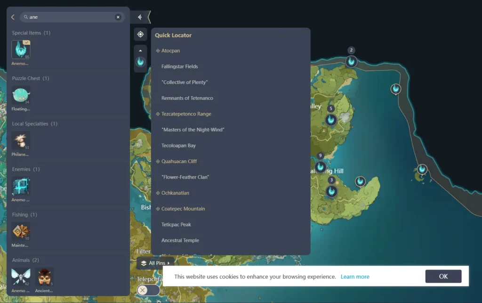Viewport: 482px width, 303px height.
Task: Click the Anemoculus cluster pin labeled 3
Action: point(331,191)
